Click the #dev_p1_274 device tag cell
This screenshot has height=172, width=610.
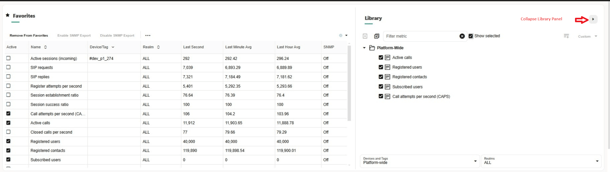101,58
